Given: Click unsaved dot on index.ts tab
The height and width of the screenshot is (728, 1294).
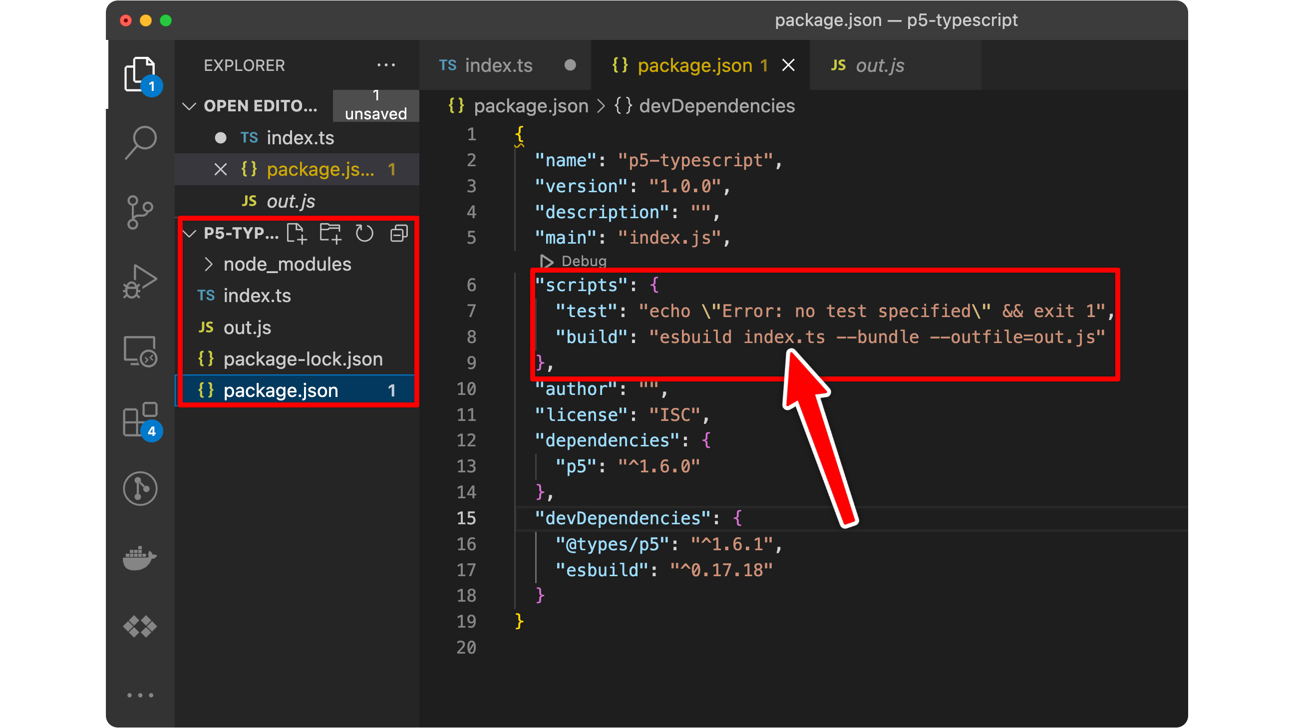Looking at the screenshot, I should click(570, 65).
